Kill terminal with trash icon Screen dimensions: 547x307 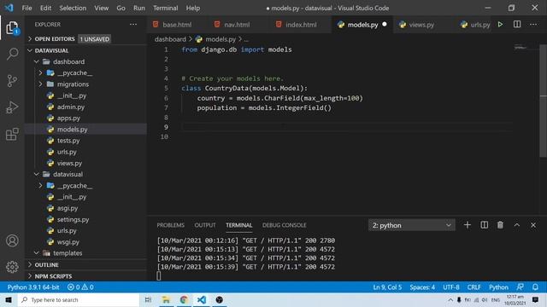(x=500, y=225)
